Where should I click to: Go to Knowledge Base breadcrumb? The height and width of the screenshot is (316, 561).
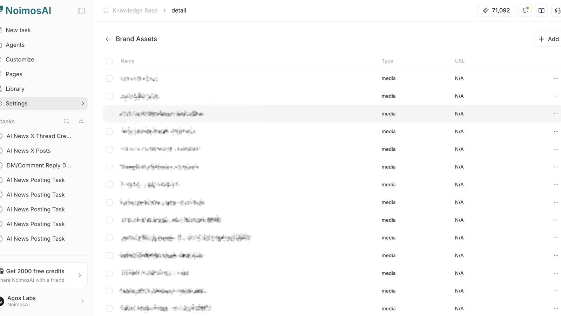coord(135,11)
